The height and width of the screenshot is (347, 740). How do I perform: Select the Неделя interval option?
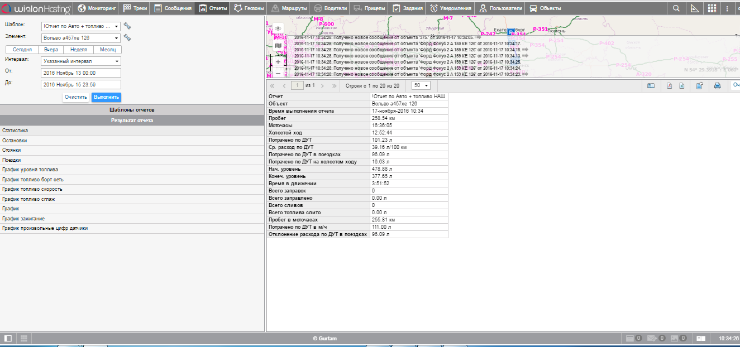[x=79, y=50]
